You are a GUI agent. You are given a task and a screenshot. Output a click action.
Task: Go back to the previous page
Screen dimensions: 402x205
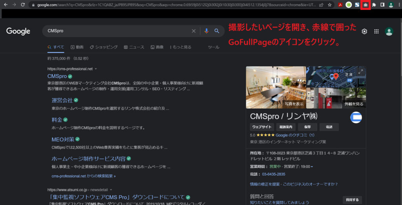(x=6, y=5)
